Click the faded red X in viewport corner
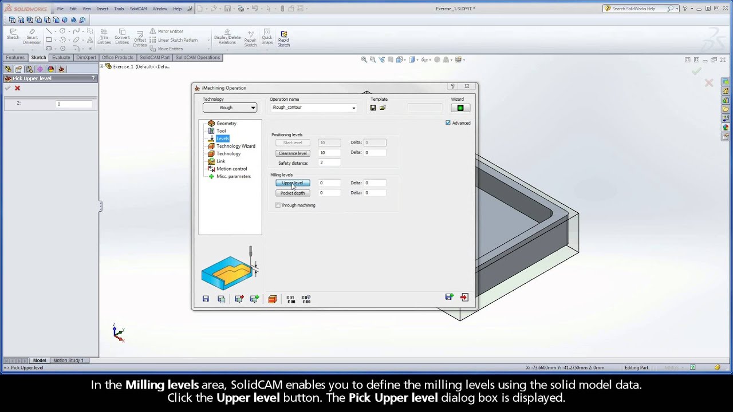 [709, 83]
